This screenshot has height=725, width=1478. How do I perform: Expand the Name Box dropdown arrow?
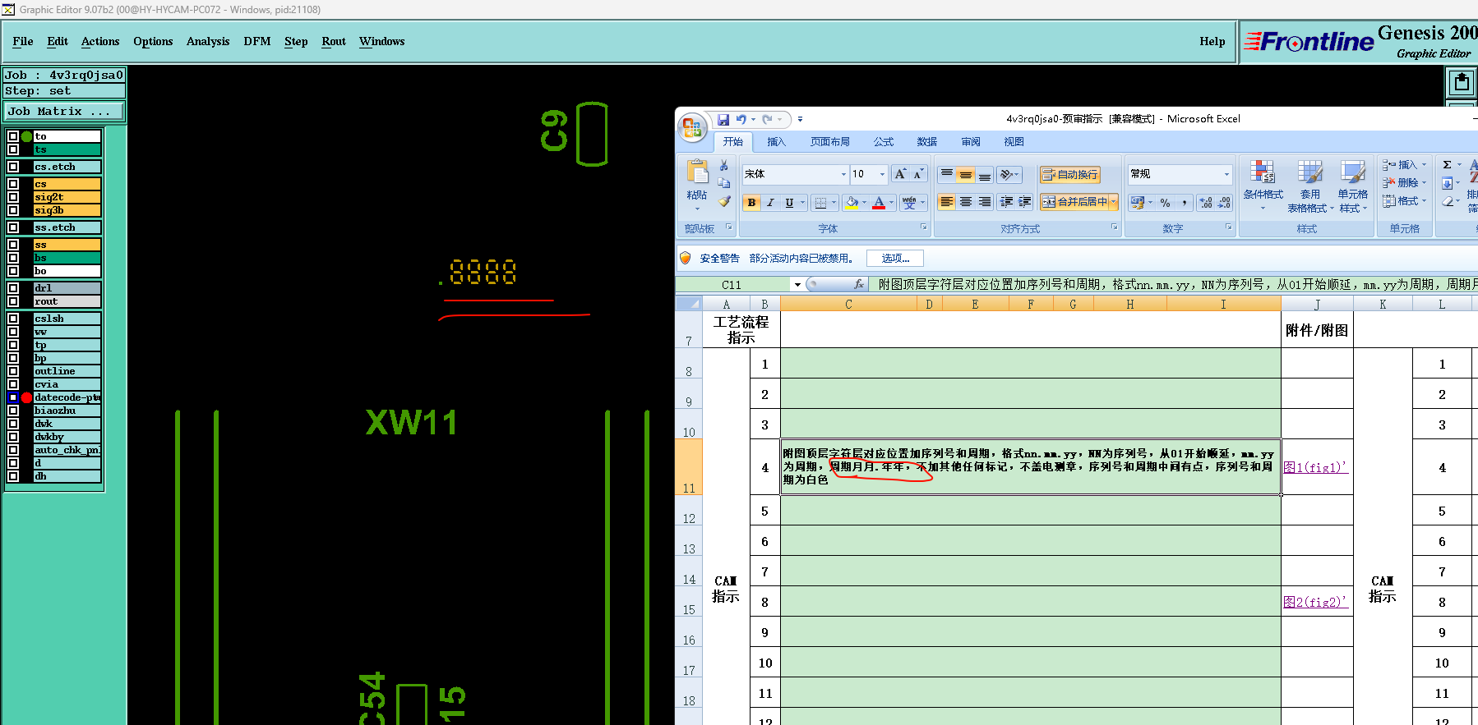797,285
